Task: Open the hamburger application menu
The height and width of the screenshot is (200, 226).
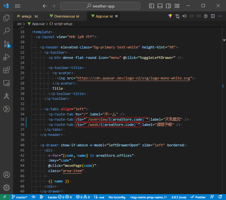Action: pos(18,6)
